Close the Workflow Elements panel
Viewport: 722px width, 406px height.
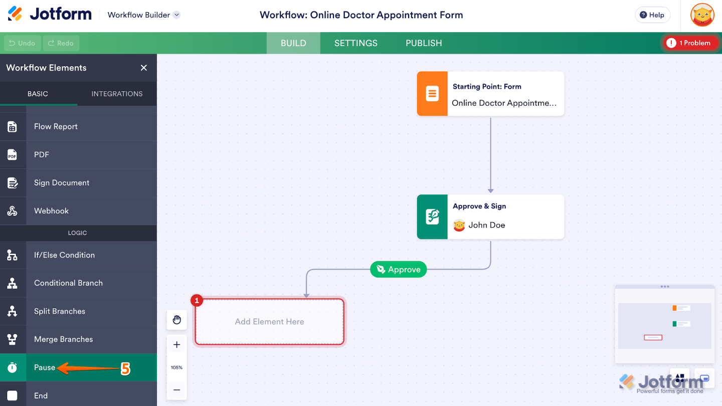tap(143, 68)
